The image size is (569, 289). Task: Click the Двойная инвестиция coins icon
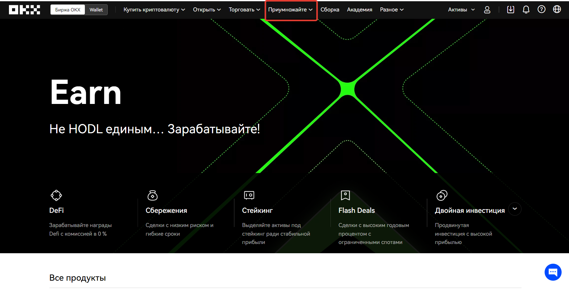(x=442, y=195)
